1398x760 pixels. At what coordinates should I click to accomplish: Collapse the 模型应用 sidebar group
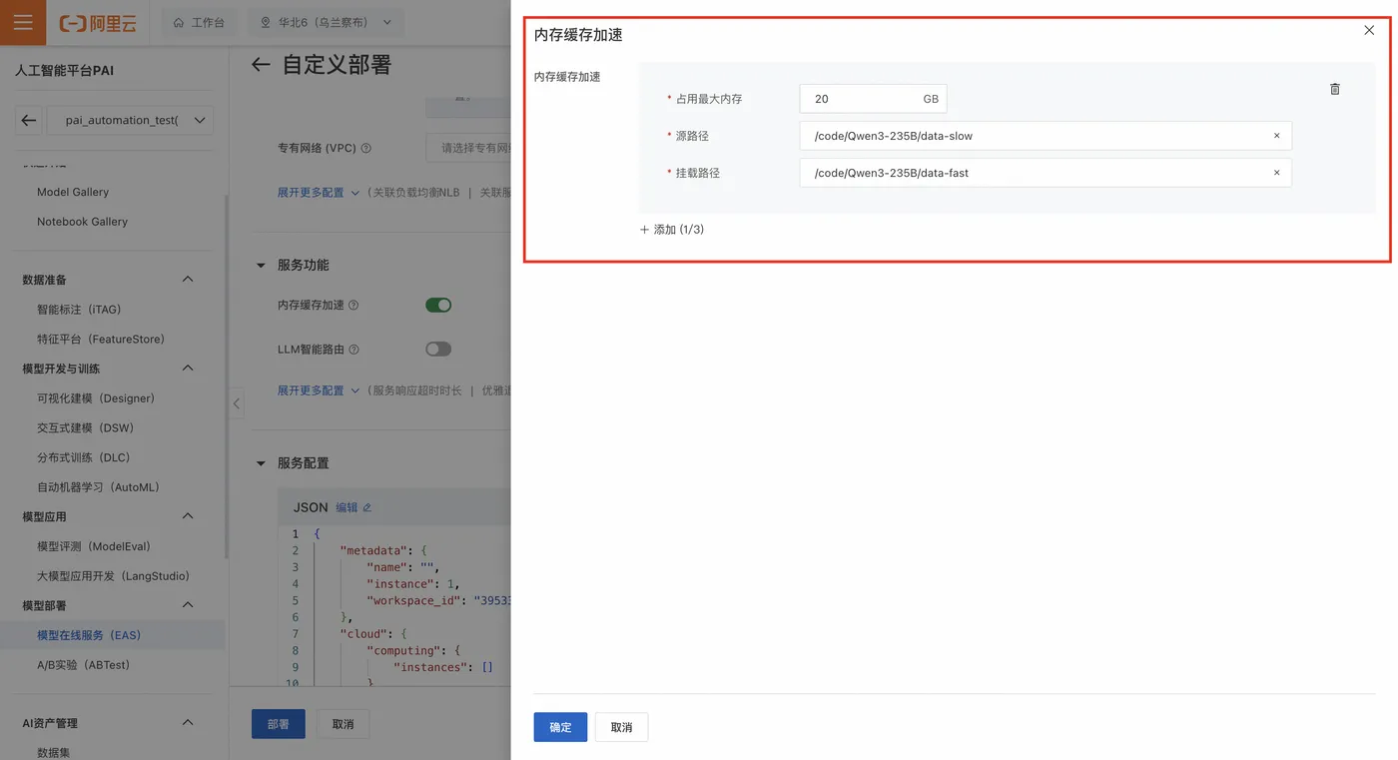[x=188, y=516]
